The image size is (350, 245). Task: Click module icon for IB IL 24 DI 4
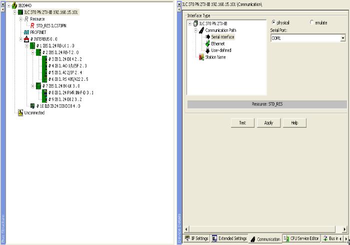tap(44, 59)
